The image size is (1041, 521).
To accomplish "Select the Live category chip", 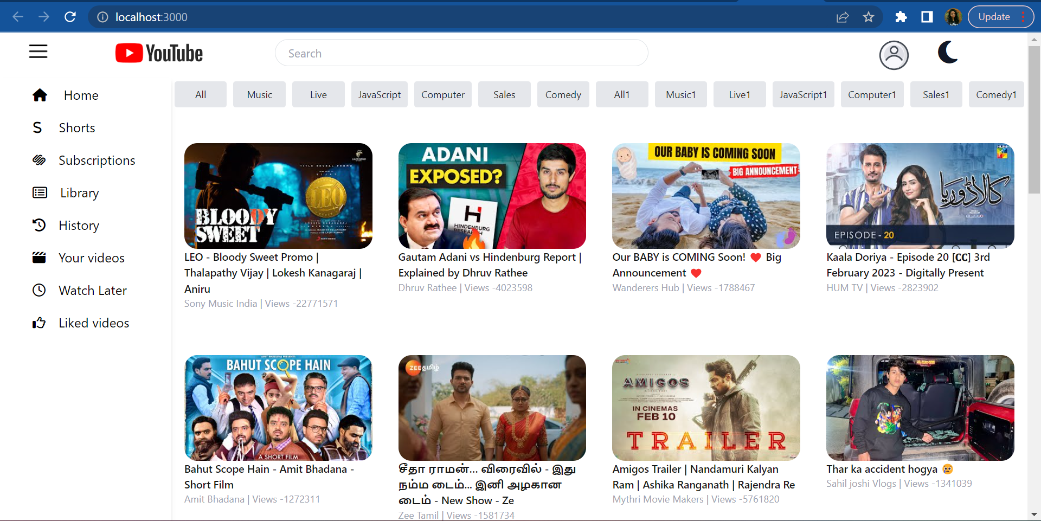I will click(318, 94).
